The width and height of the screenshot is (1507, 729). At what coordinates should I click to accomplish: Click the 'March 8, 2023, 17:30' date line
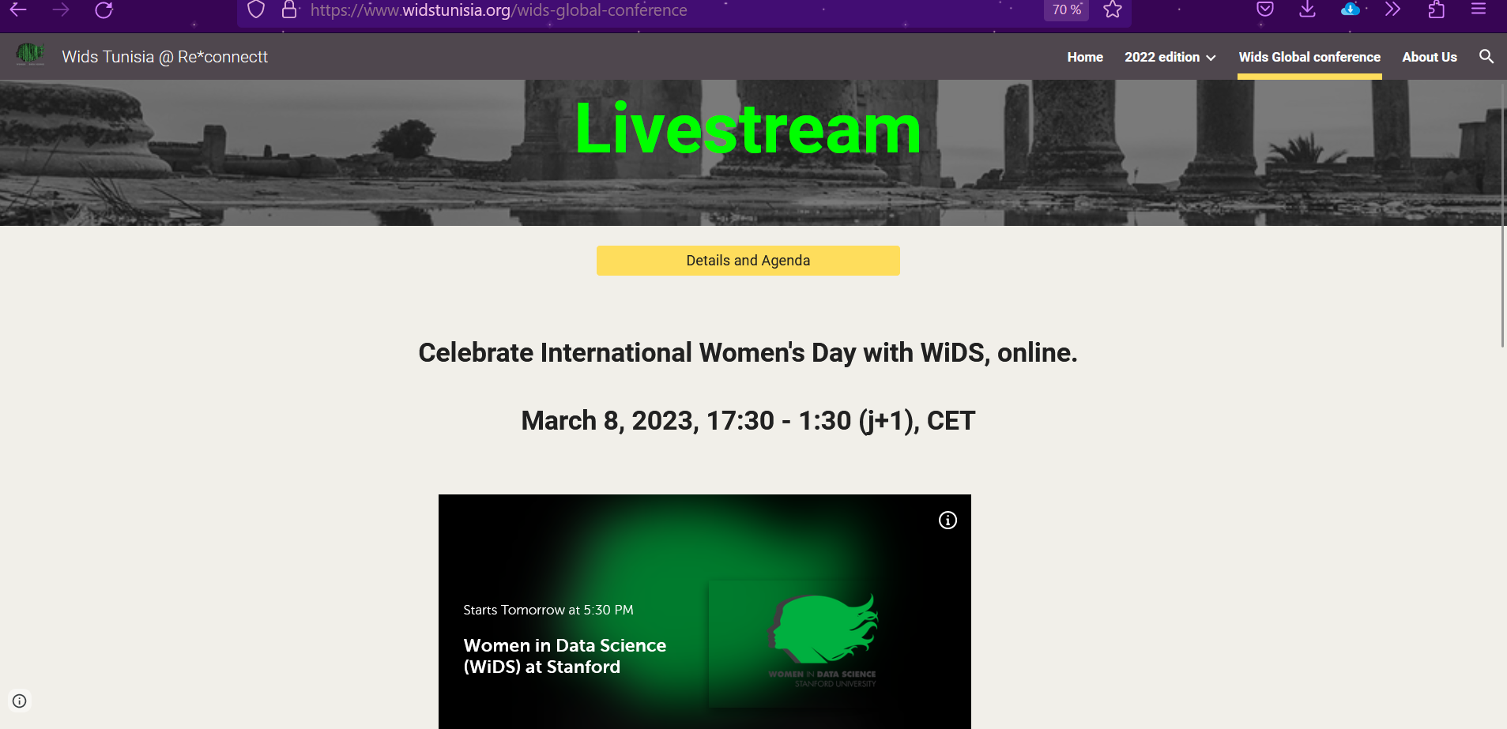pos(748,420)
